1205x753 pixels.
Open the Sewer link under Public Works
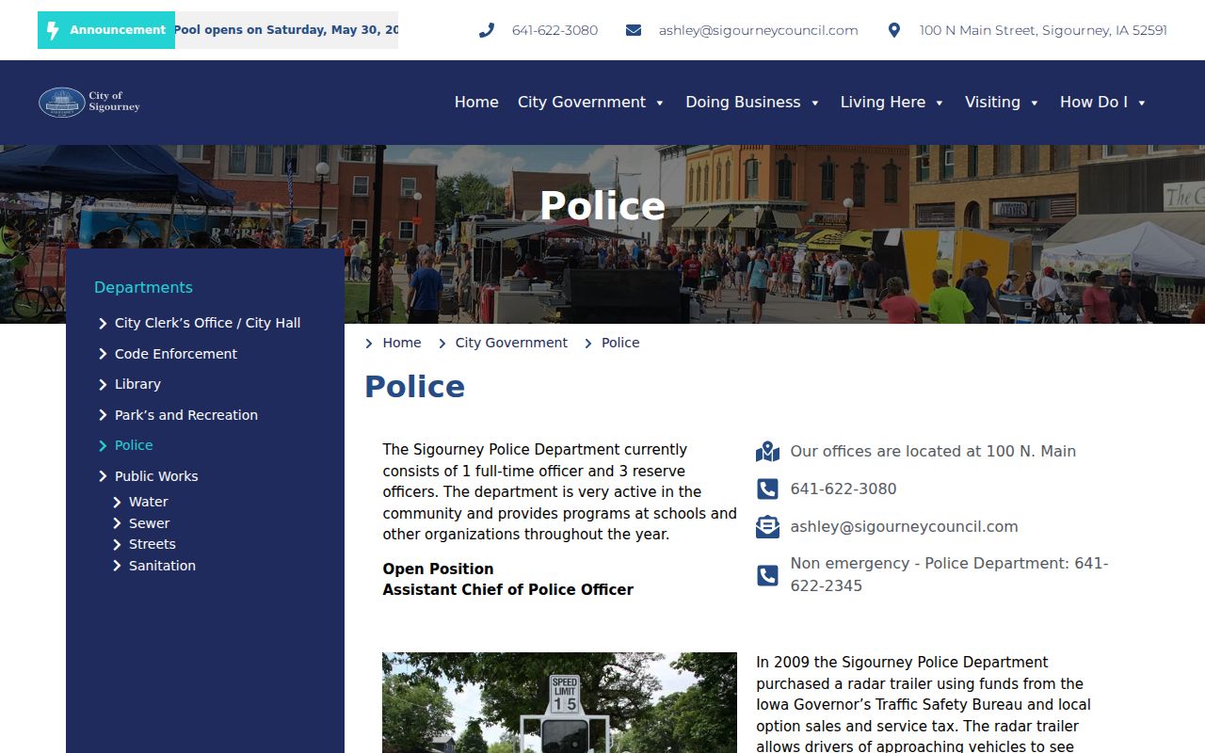click(x=150, y=523)
